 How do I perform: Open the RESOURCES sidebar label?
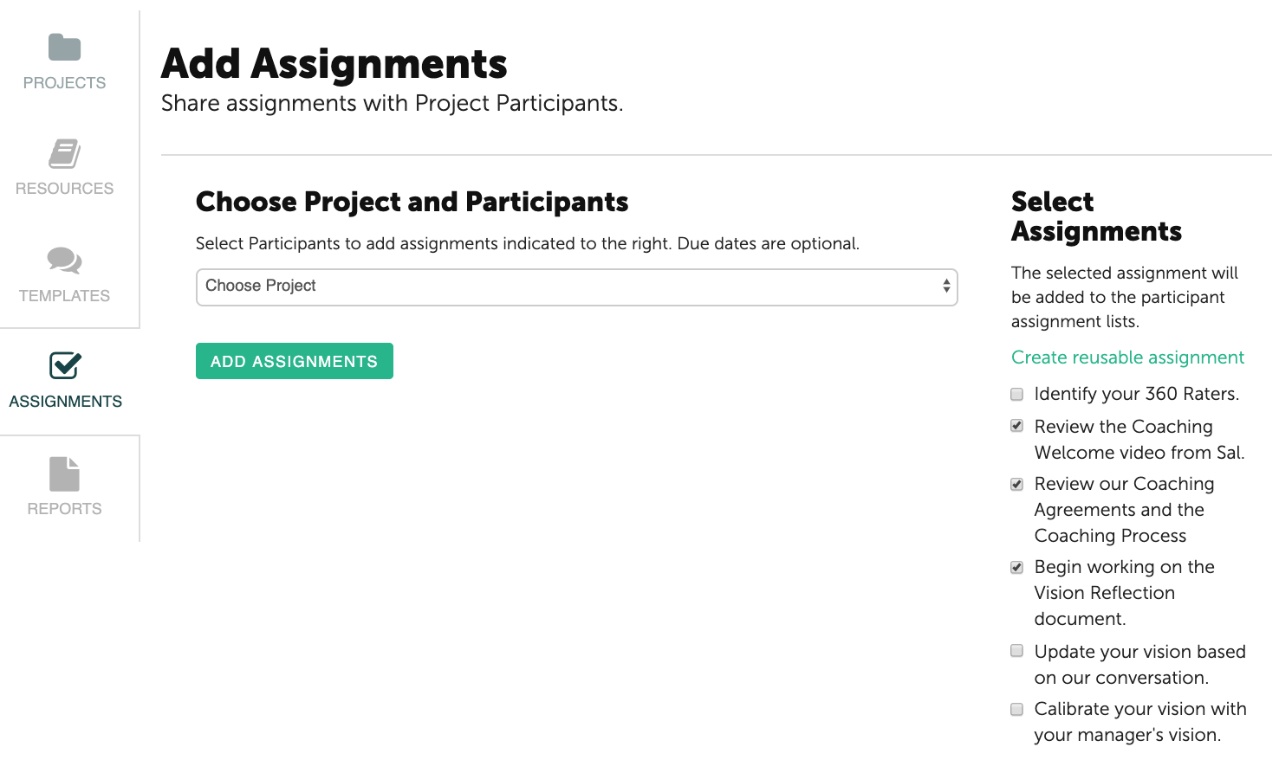64,189
